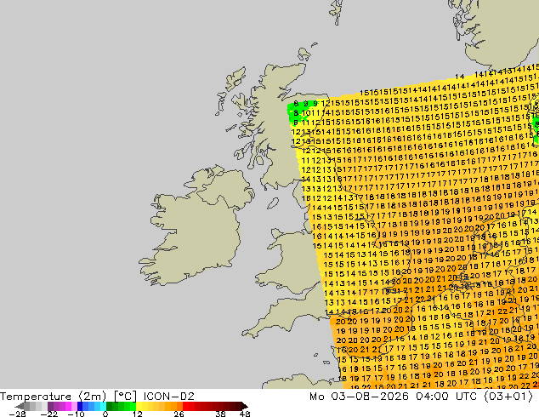Click the '-22' legend label
This screenshot has width=539, height=417.
coord(49,414)
